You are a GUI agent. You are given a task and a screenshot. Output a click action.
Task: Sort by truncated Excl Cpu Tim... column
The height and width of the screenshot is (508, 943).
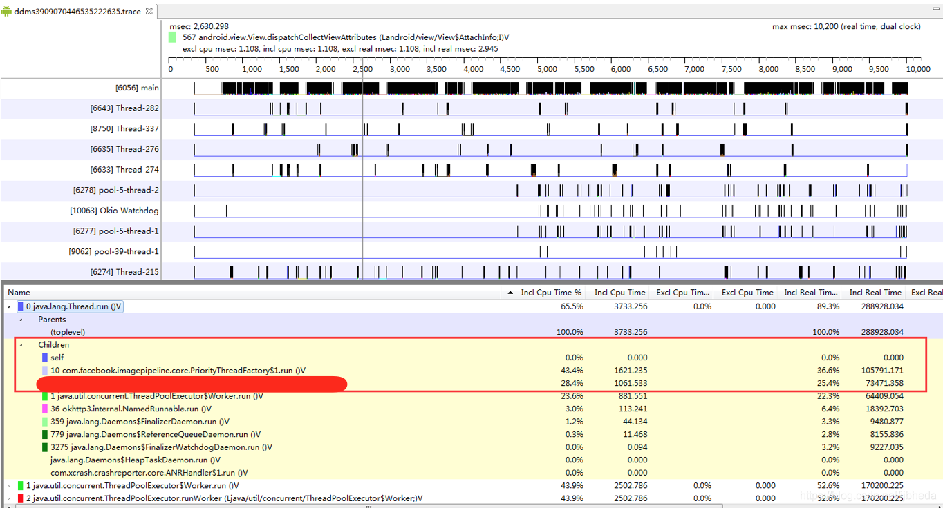click(682, 293)
